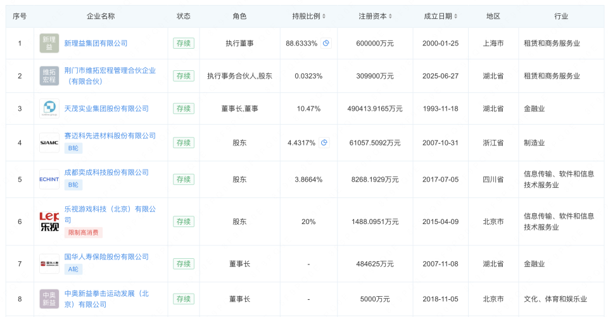Click the SIAMC company logo
This screenshot has width=608, height=317.
49,142
